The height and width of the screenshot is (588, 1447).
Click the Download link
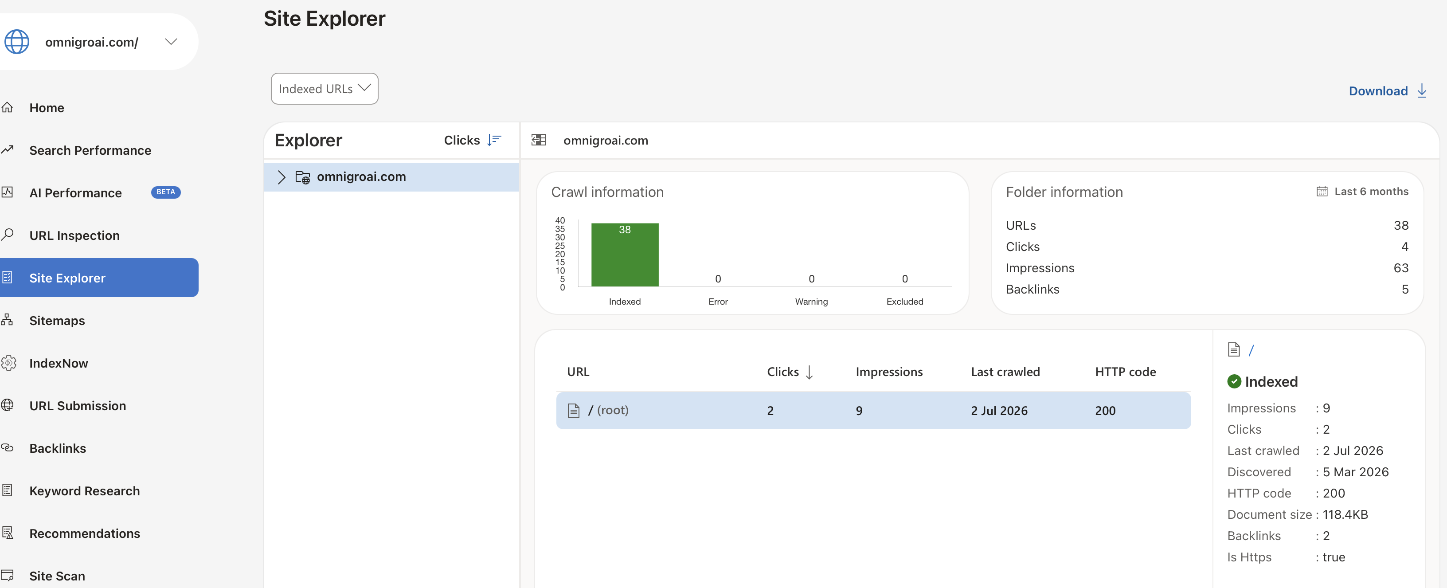[1378, 91]
